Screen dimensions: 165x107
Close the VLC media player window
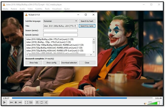pos(159,4)
